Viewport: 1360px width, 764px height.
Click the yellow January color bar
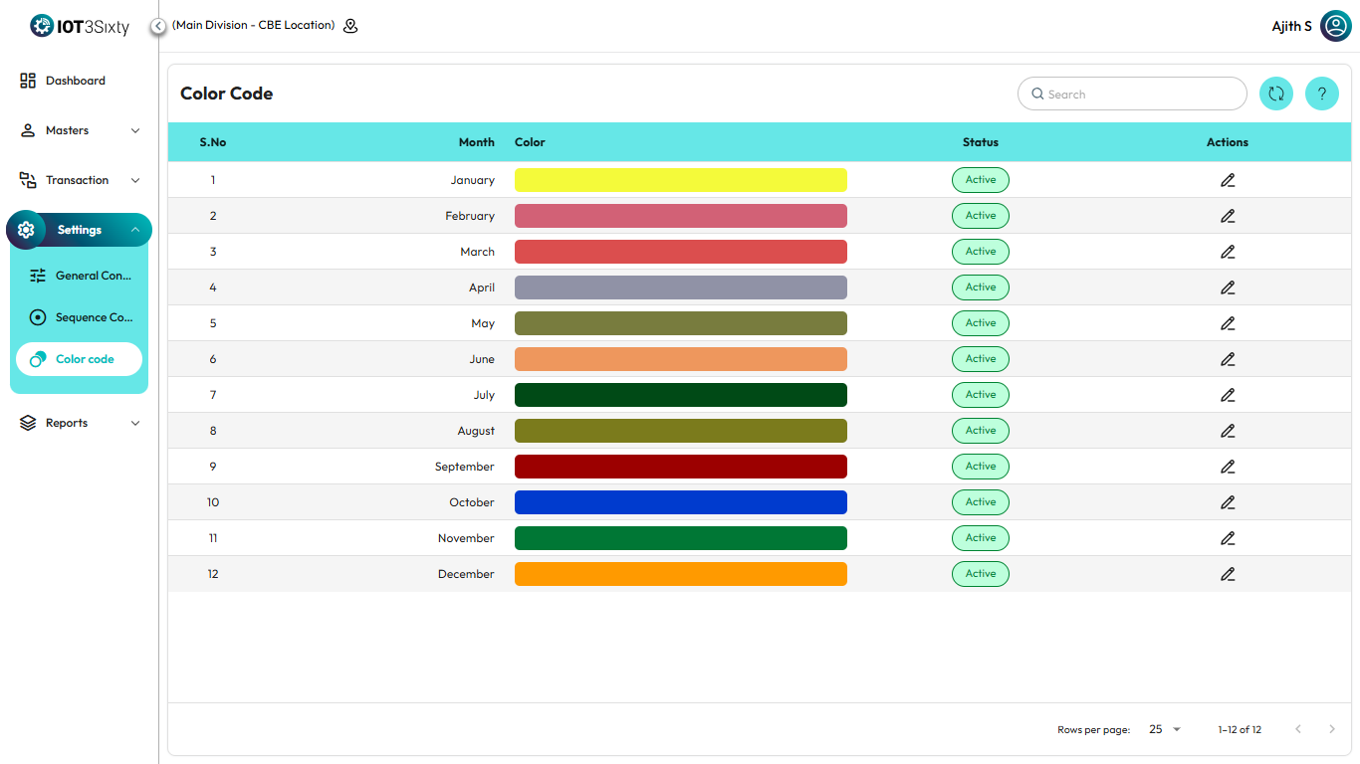point(680,180)
